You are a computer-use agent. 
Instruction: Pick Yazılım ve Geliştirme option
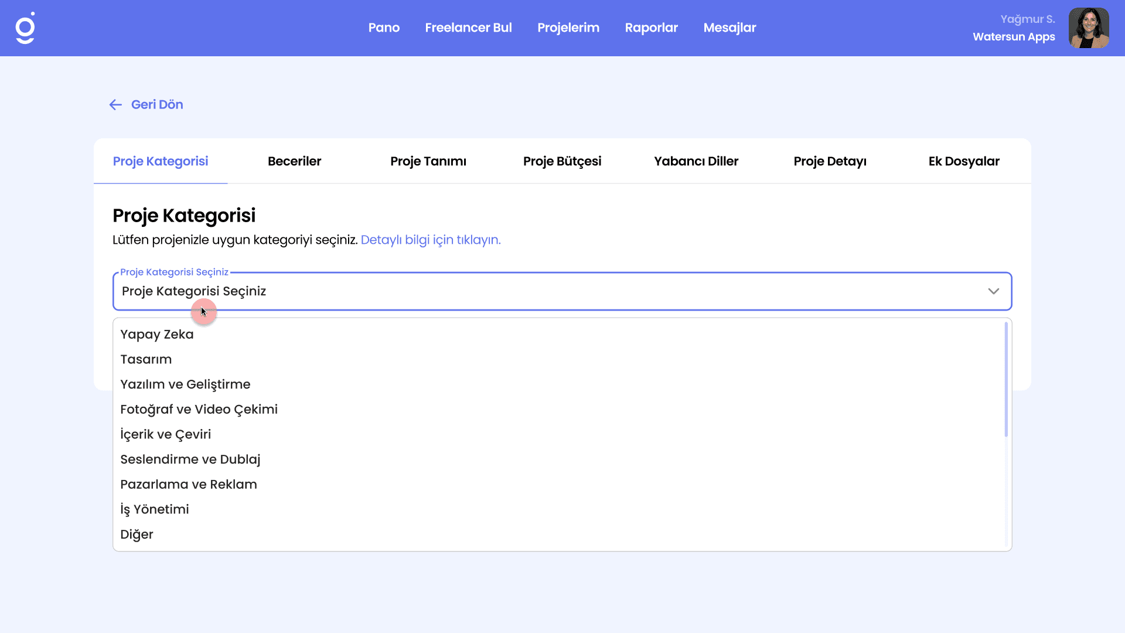(x=185, y=384)
